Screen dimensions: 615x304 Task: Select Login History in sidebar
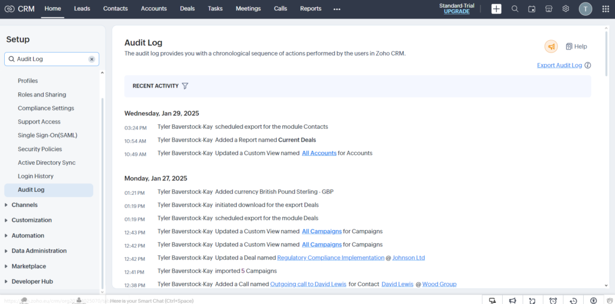click(x=35, y=176)
